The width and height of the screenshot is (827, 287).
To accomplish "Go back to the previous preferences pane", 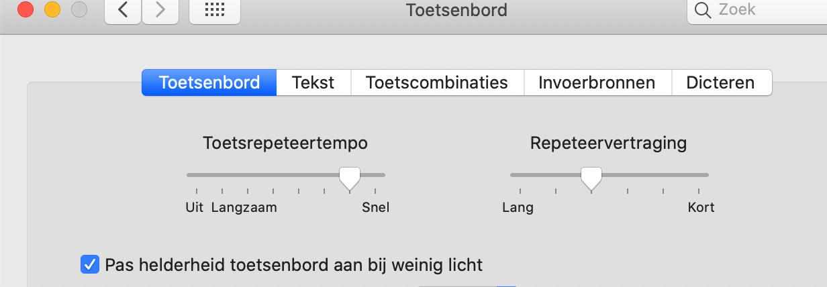I will click(x=123, y=11).
